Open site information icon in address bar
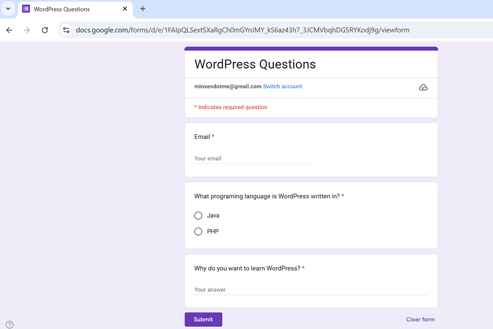Viewport: 493px width, 329px height. click(x=66, y=30)
